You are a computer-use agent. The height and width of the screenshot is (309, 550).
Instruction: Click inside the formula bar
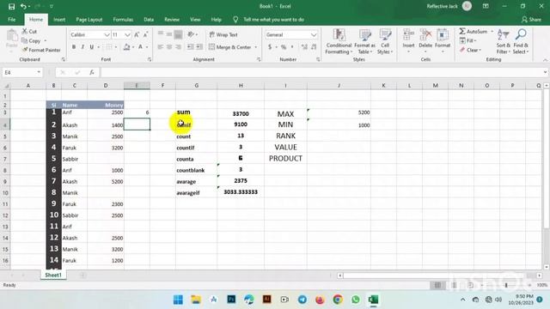tap(322, 72)
